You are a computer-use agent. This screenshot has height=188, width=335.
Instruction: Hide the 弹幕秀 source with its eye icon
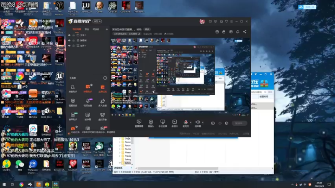coord(69,40)
